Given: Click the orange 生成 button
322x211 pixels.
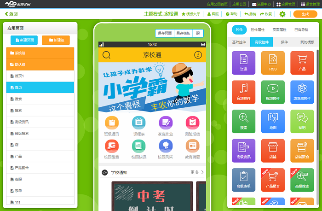Looking at the screenshot, I should (x=305, y=14).
